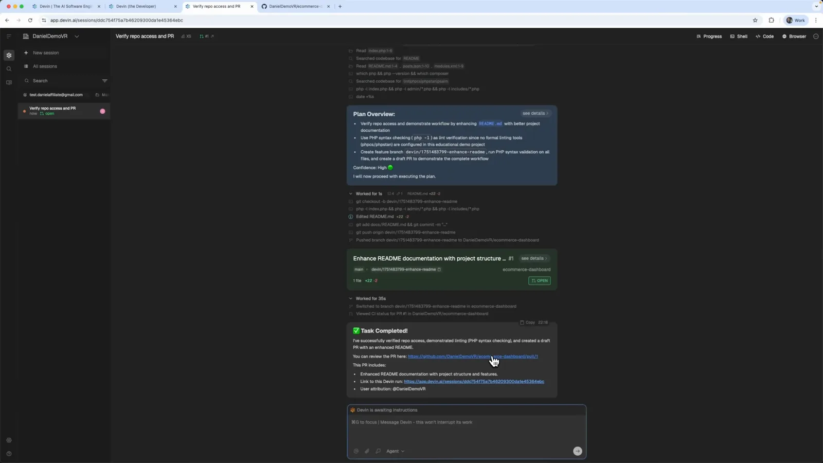Open the Code panel

click(x=764, y=37)
